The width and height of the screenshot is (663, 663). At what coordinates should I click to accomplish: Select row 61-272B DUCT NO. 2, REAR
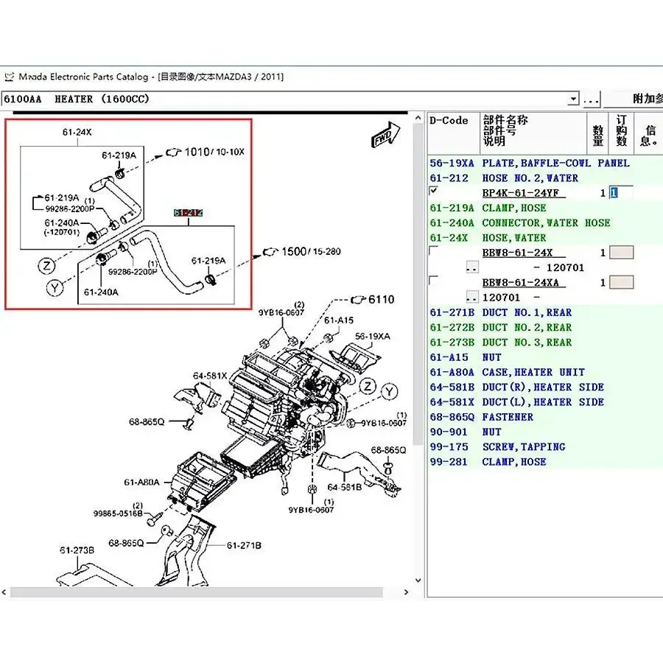click(x=545, y=327)
